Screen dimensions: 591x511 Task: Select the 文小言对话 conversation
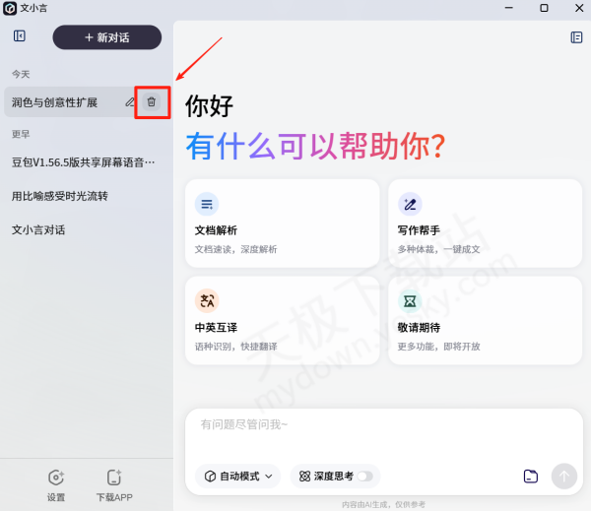click(39, 230)
